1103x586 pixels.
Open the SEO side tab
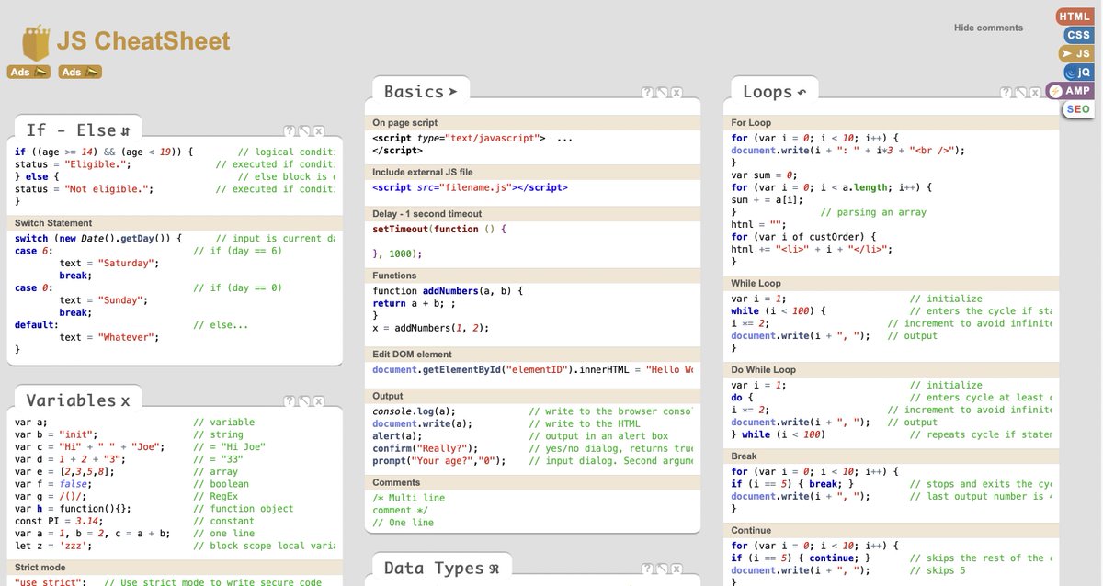point(1077,108)
